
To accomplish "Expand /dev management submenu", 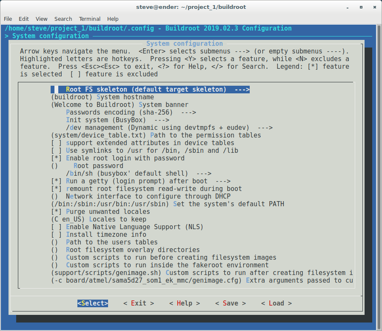I will point(169,128).
